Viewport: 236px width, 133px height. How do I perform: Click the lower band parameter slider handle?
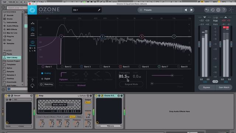(x=152, y=83)
